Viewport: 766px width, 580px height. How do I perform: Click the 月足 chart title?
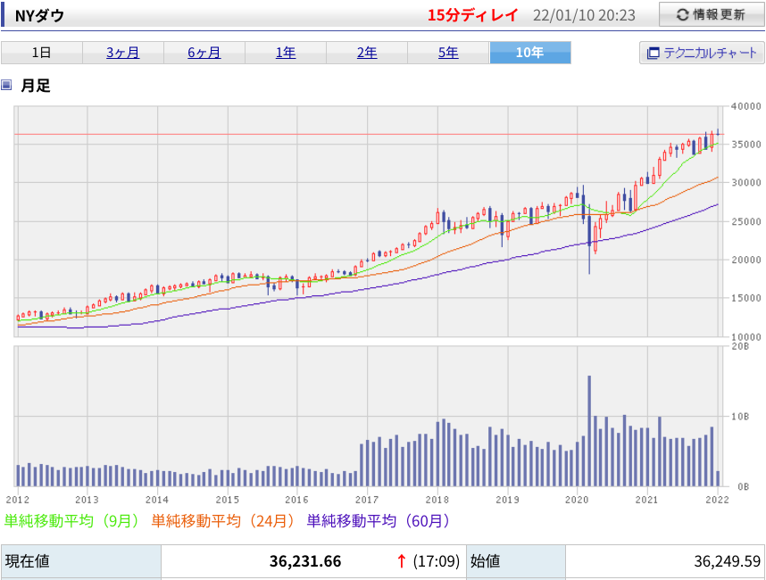[x=35, y=86]
